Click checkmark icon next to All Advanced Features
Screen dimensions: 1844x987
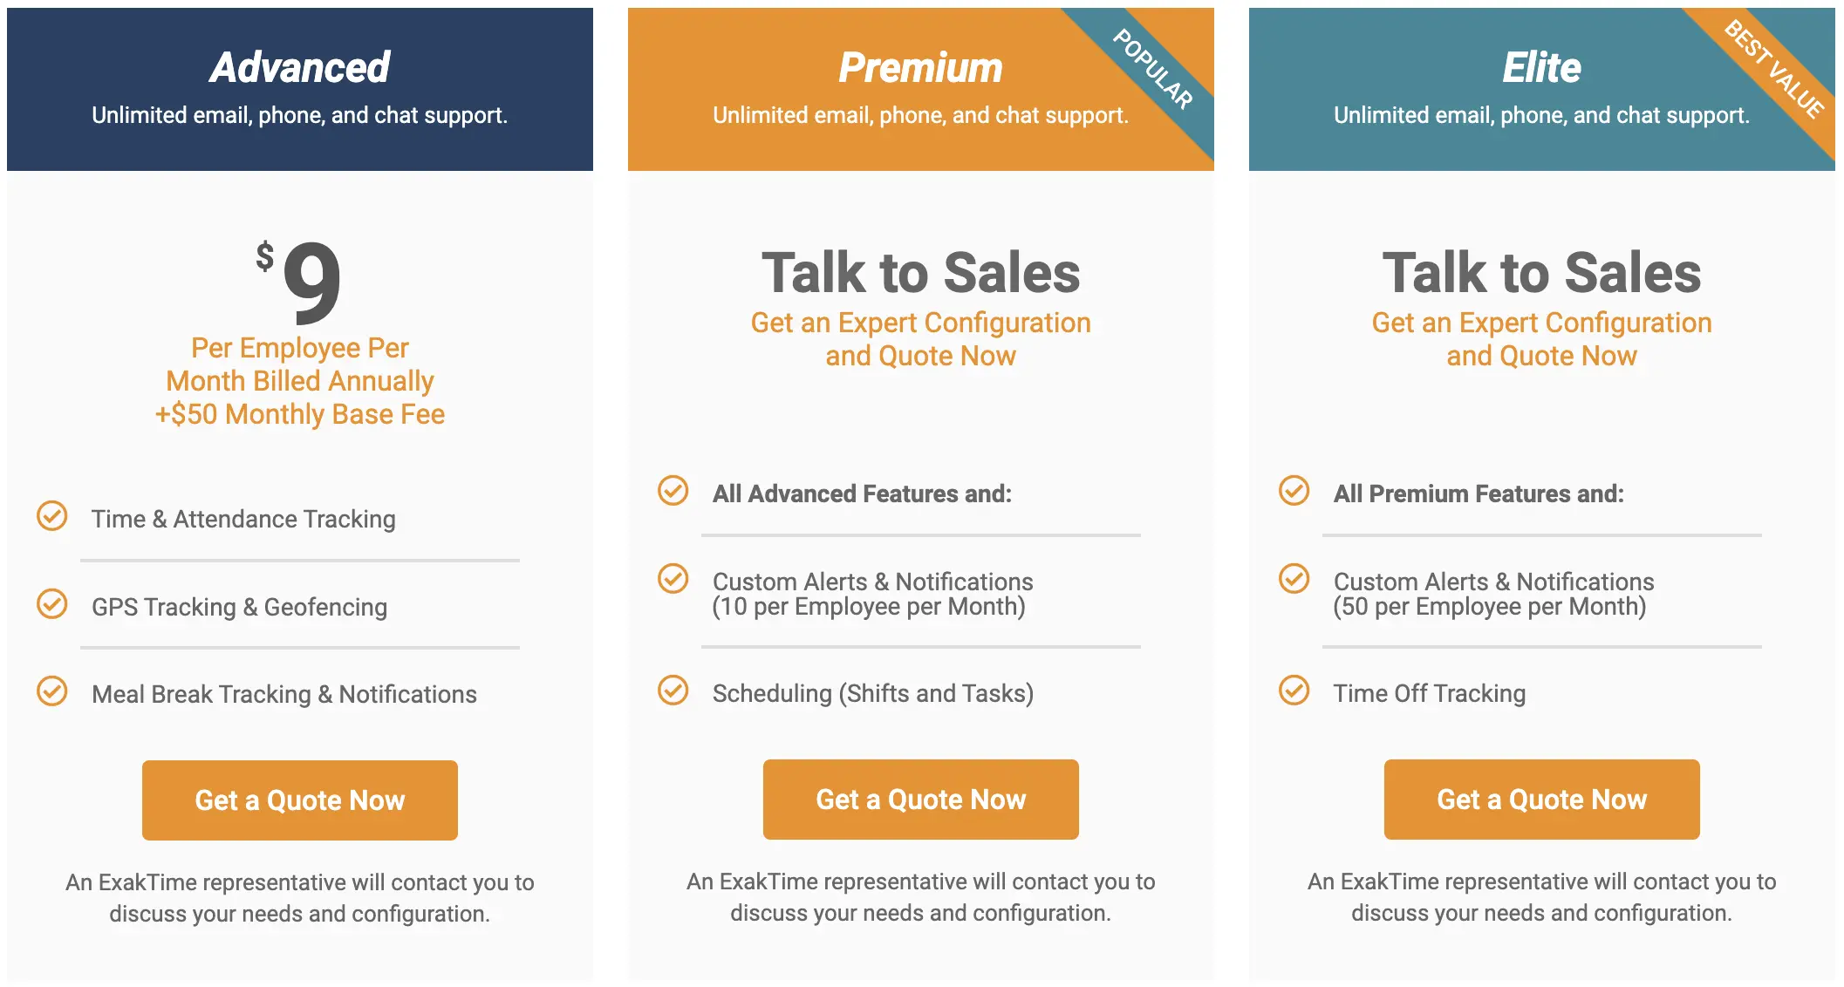pyautogui.click(x=673, y=491)
